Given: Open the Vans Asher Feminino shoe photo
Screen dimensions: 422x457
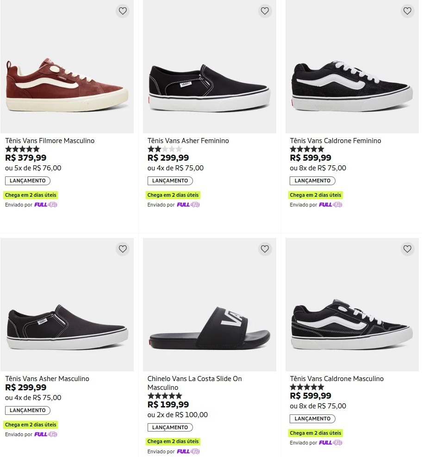Looking at the screenshot, I should click(x=209, y=88).
